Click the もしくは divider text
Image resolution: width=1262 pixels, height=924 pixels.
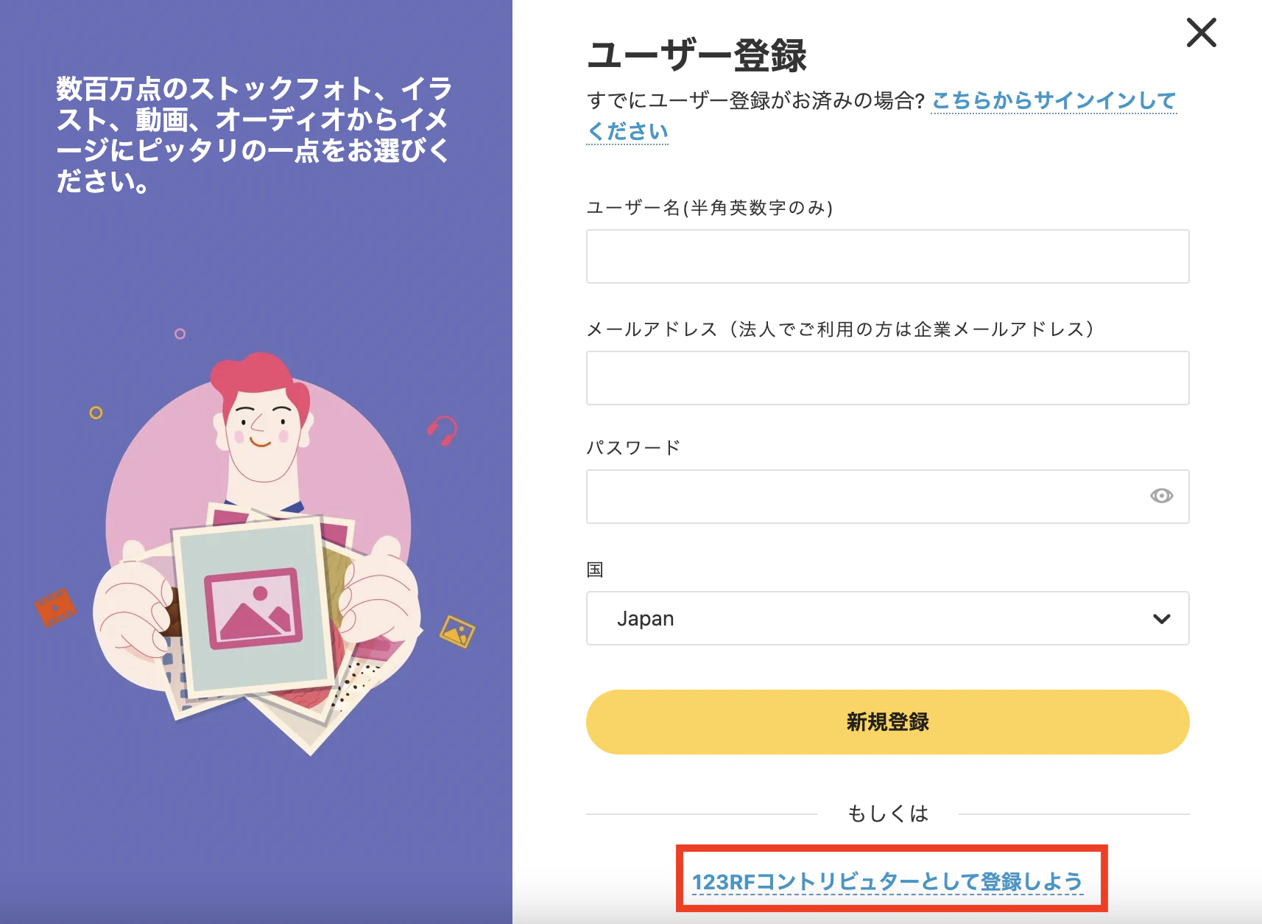click(x=887, y=813)
